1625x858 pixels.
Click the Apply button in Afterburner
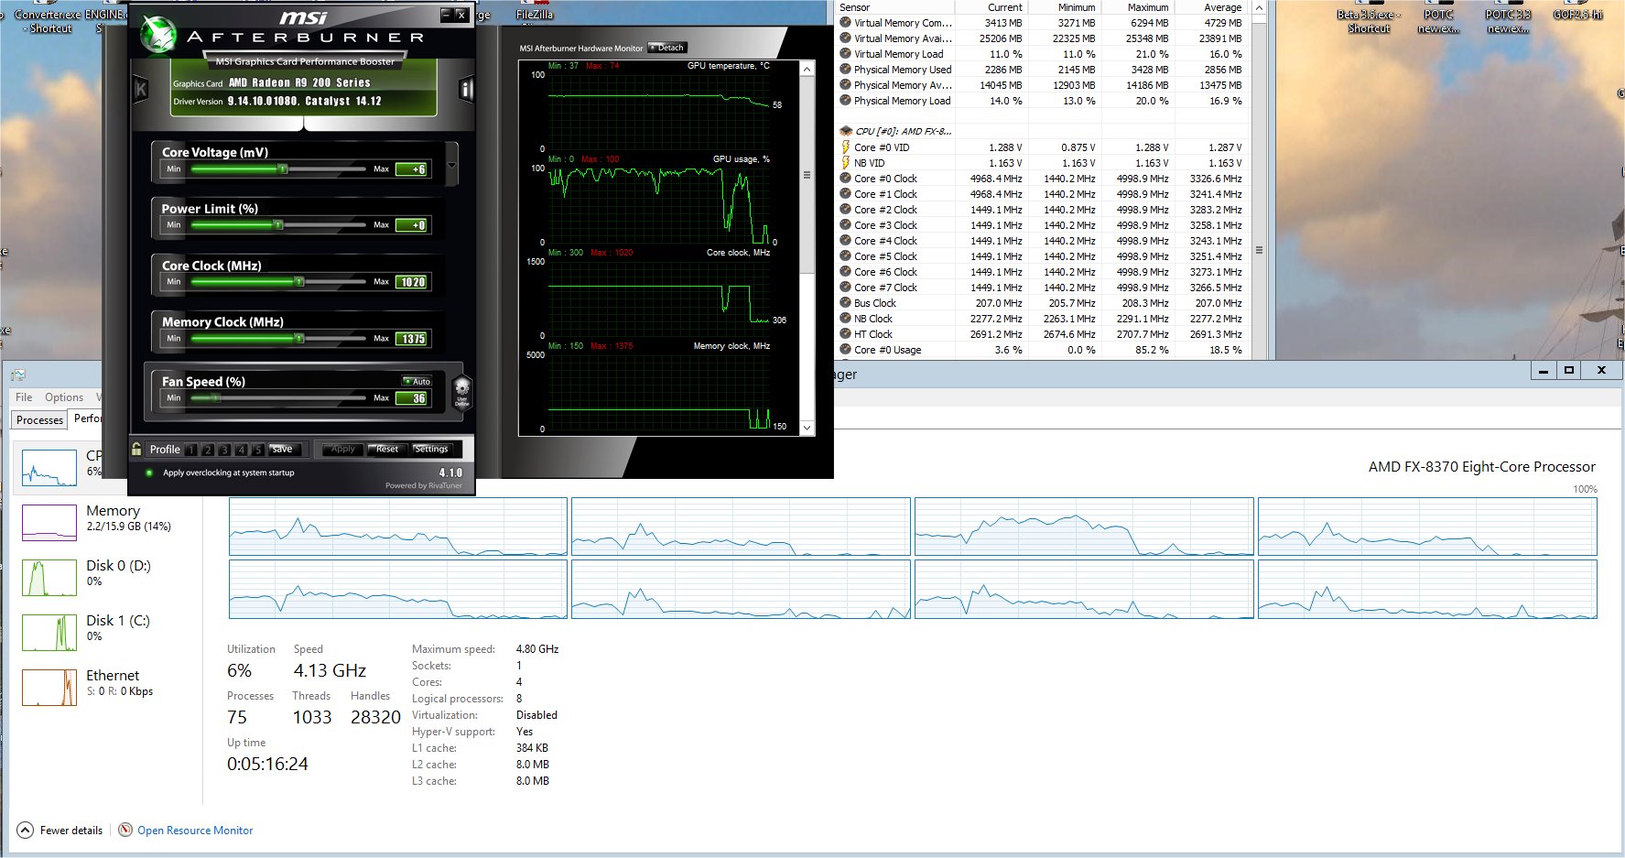[342, 449]
